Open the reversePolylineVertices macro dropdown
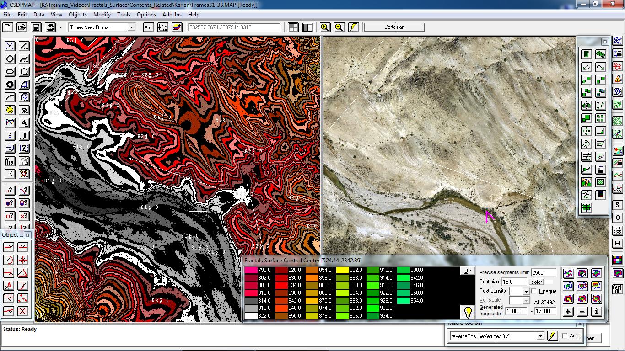625x351 pixels. click(540, 336)
